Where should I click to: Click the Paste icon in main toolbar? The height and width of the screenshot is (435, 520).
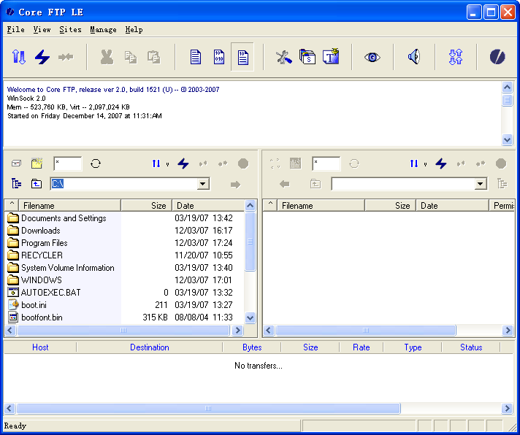click(x=154, y=57)
